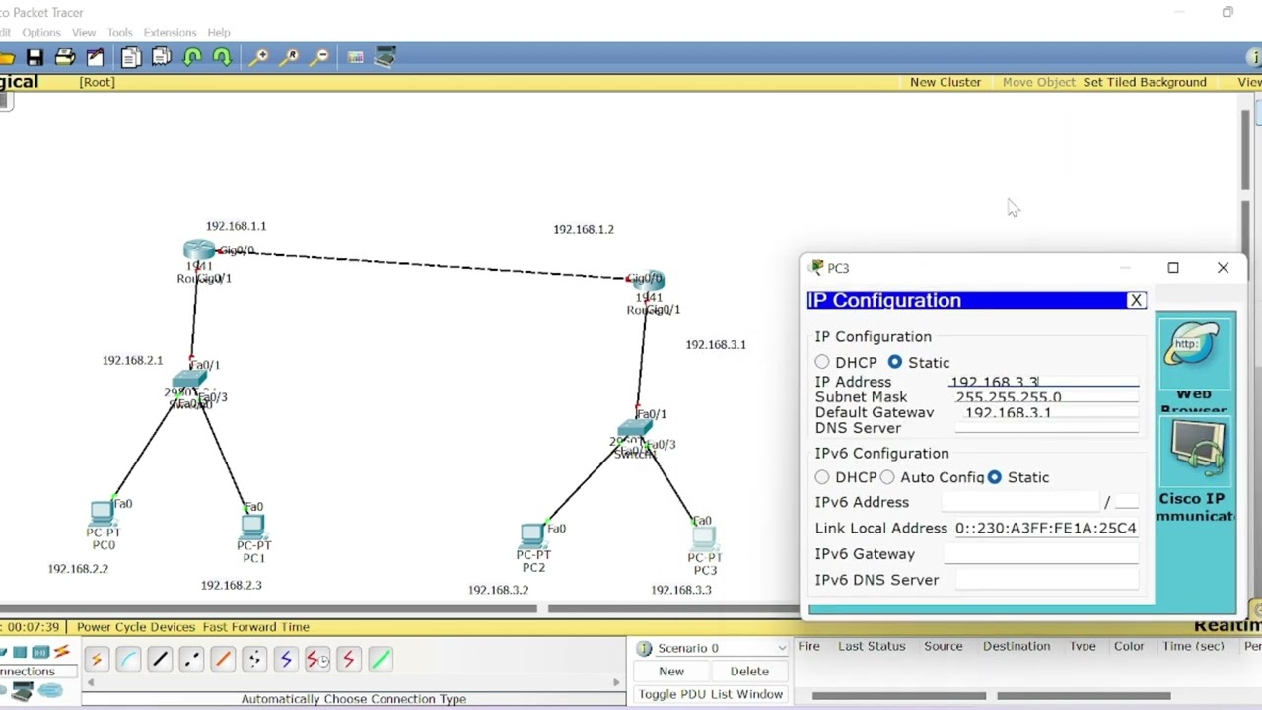The image size is (1262, 710).
Task: Select the DHCP radio under IPv6 Configuration
Action: pos(822,477)
